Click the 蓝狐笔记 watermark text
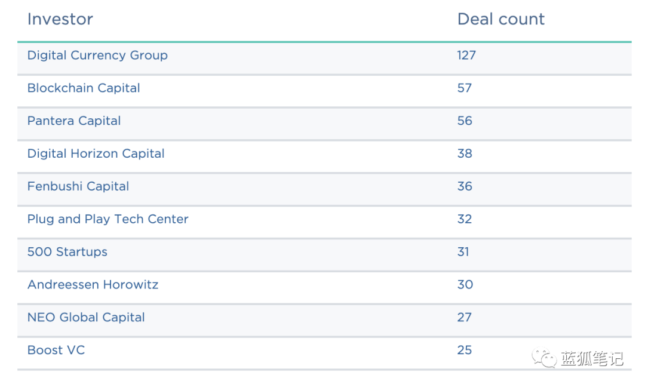The height and width of the screenshot is (387, 645). (591, 358)
